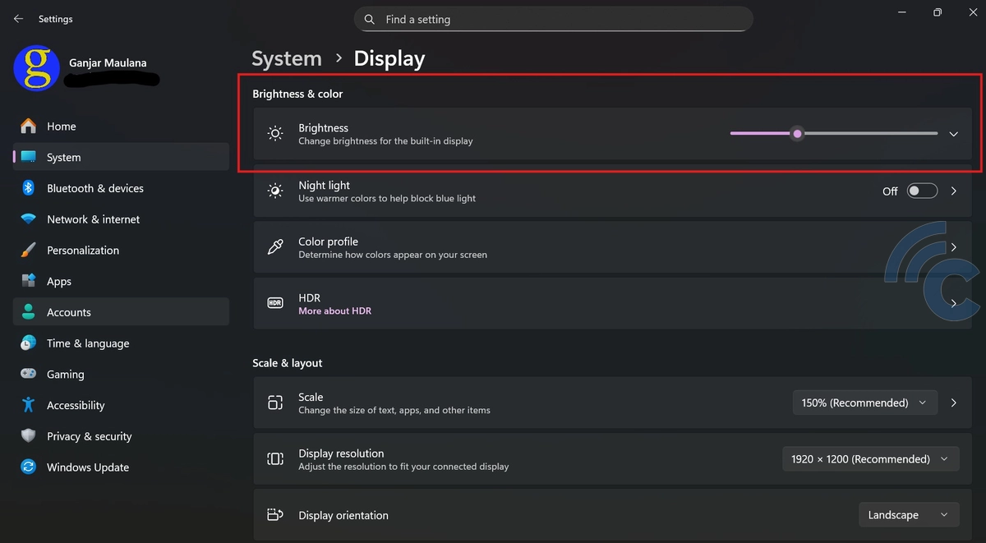The width and height of the screenshot is (986, 543).
Task: Turn on the Night light toggle
Action: pos(921,191)
